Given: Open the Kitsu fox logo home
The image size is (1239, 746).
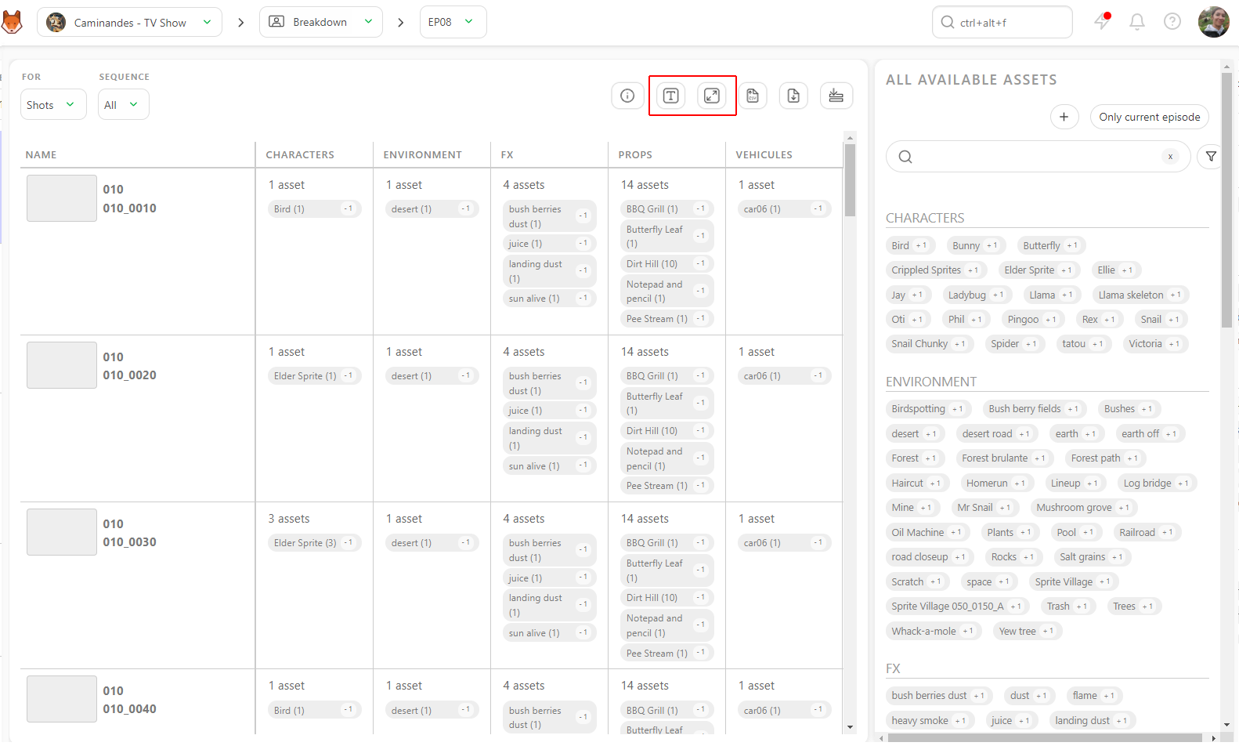Looking at the screenshot, I should click(11, 22).
